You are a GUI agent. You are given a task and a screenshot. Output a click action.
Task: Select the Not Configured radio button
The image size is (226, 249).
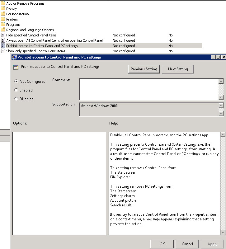click(16, 81)
